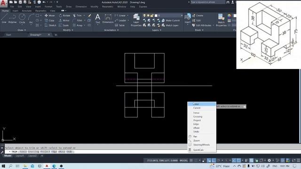
Task: Choose Cancel in the context menu
Action: click(202, 108)
